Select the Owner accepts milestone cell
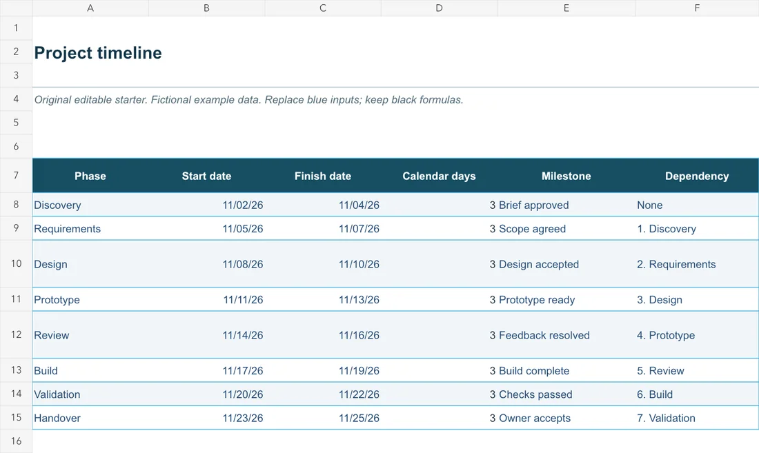 (x=566, y=419)
